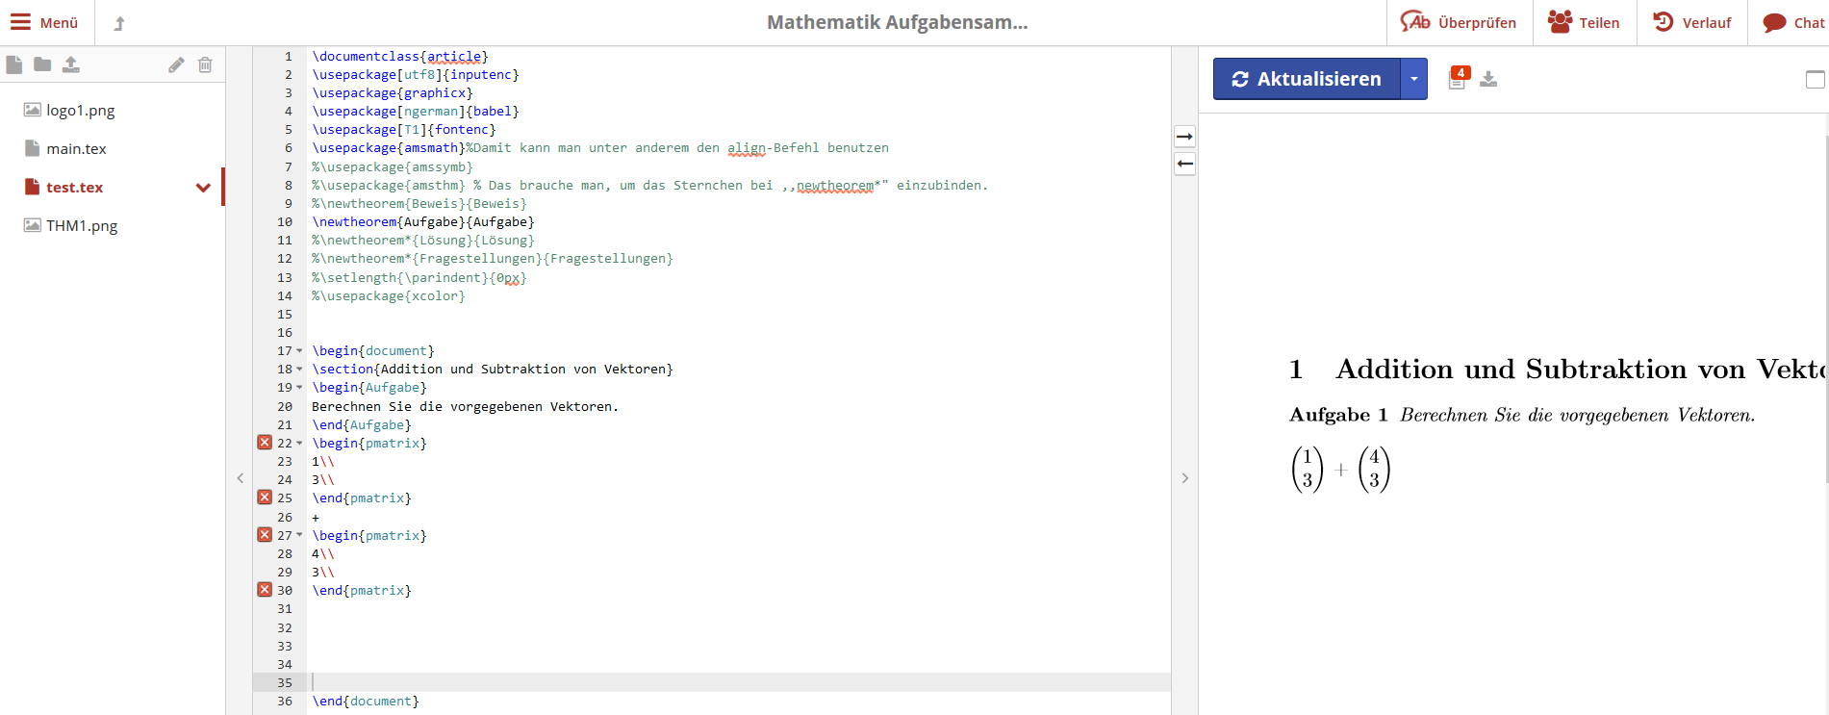Image resolution: width=1829 pixels, height=715 pixels.
Task: Click the Aktualisieren recompile button
Action: coord(1307,79)
